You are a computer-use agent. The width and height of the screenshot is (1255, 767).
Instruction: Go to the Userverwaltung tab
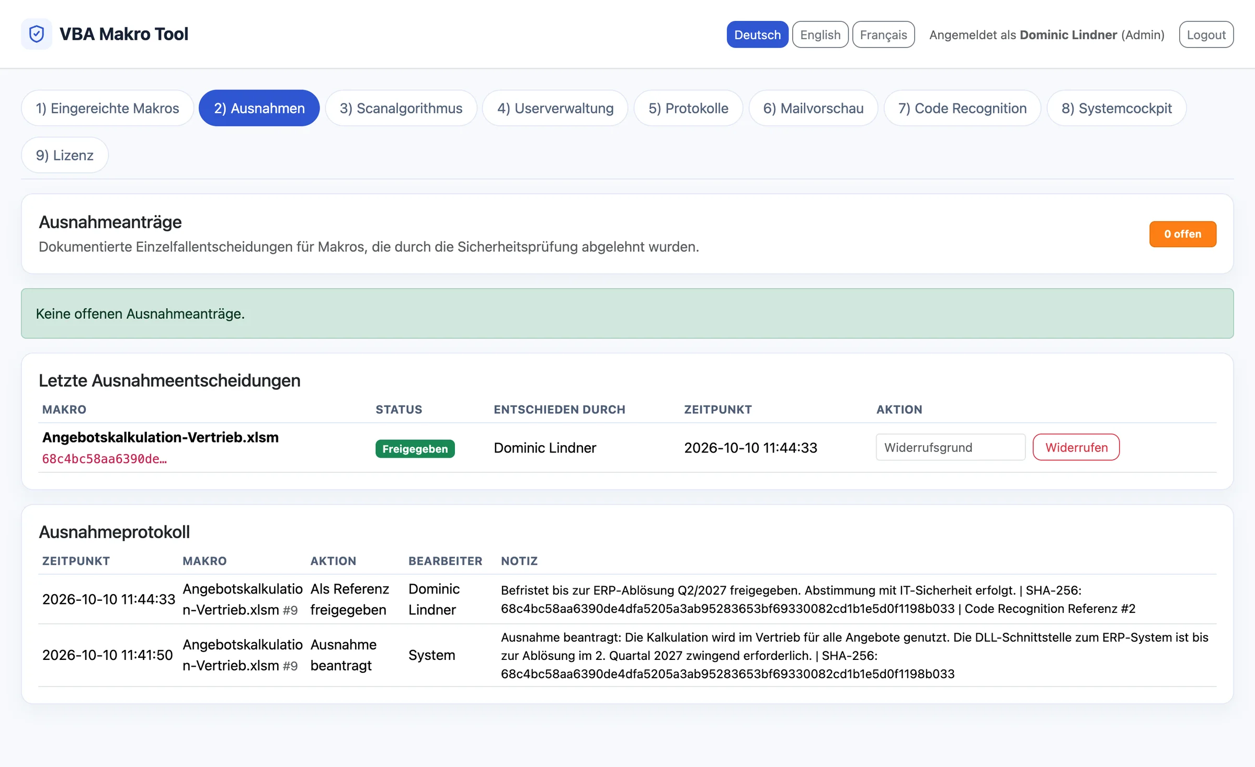555,108
